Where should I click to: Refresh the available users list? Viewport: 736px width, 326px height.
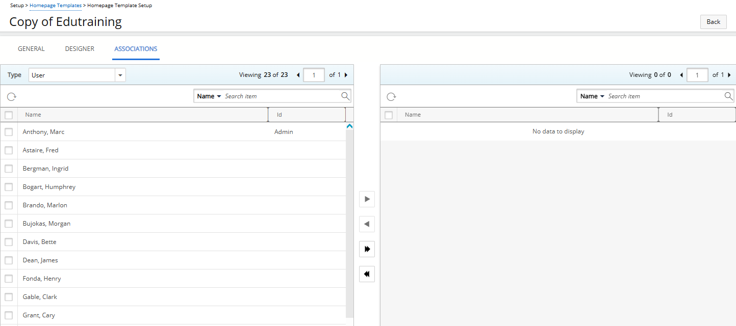point(12,96)
